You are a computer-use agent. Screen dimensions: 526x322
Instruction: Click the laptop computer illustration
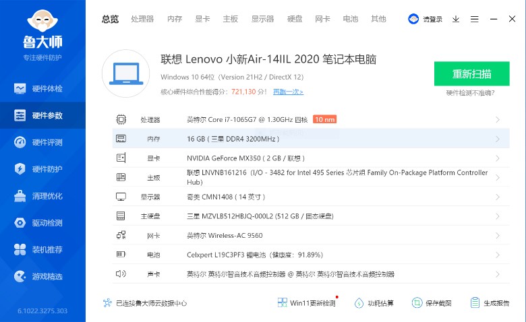(x=126, y=73)
